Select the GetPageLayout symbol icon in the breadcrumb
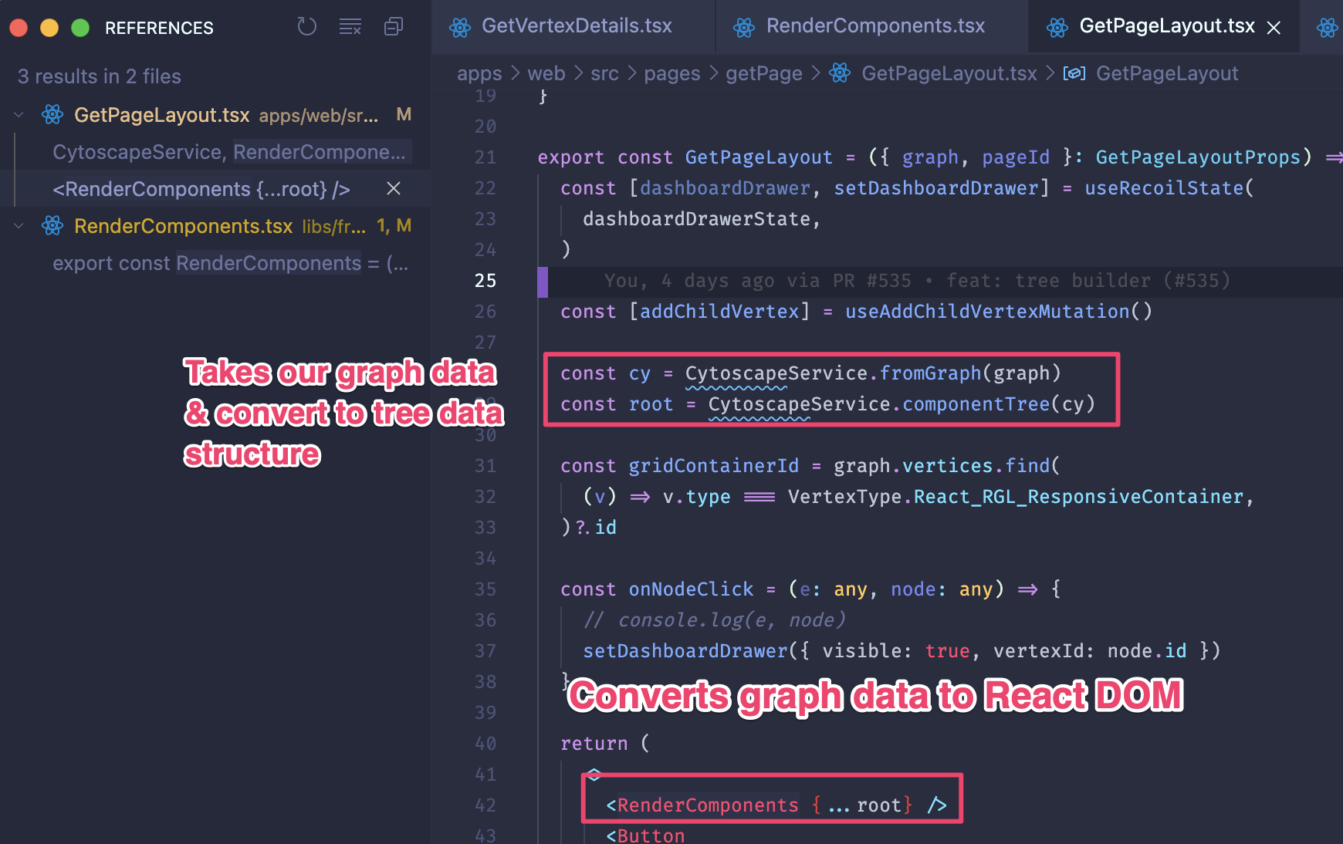Image resolution: width=1343 pixels, height=844 pixels. 1074,73
